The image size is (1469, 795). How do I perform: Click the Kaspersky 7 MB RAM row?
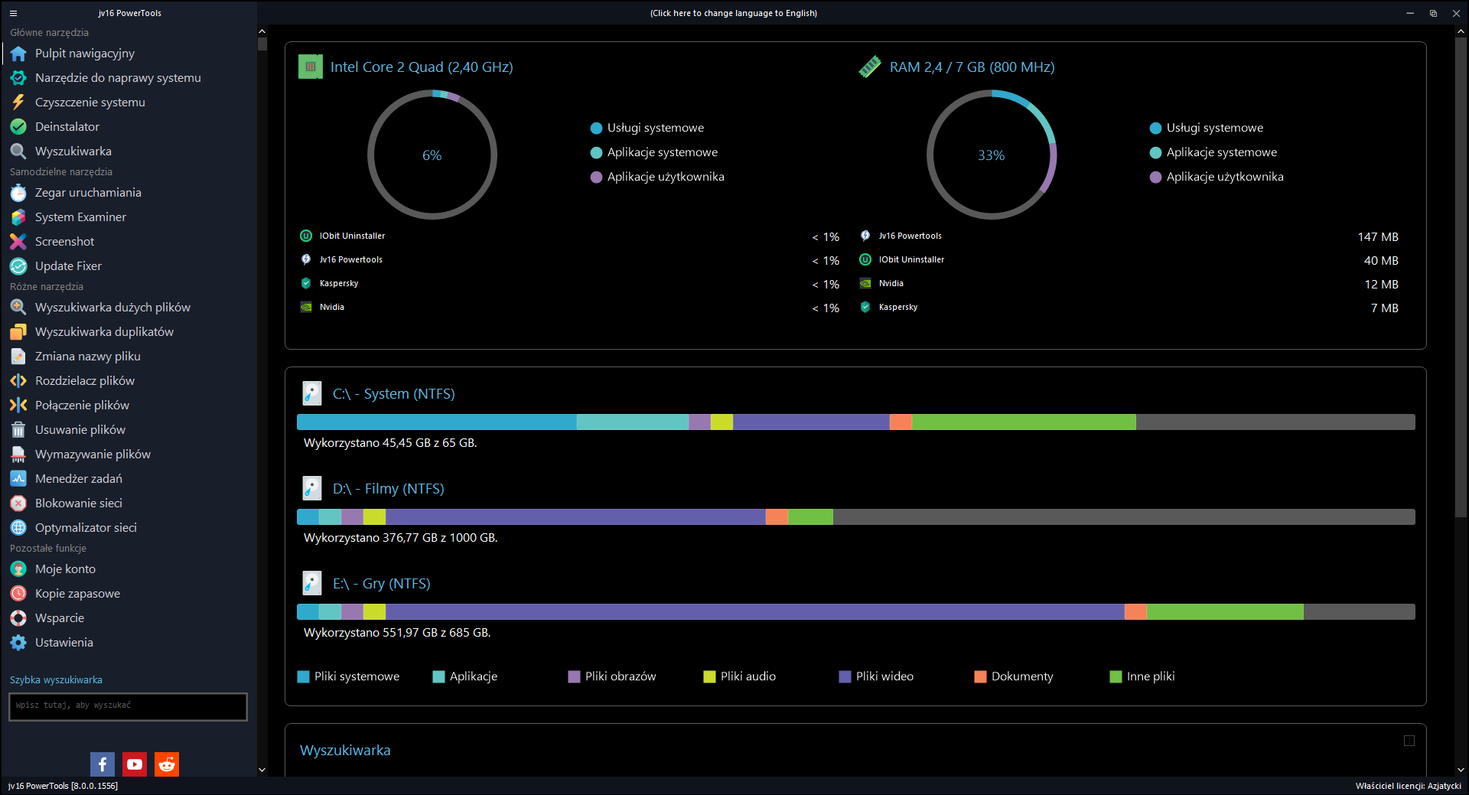(1129, 308)
